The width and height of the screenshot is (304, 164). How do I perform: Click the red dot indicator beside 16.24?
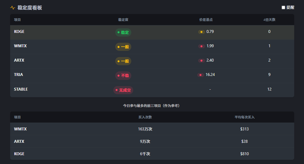[x=200, y=75]
